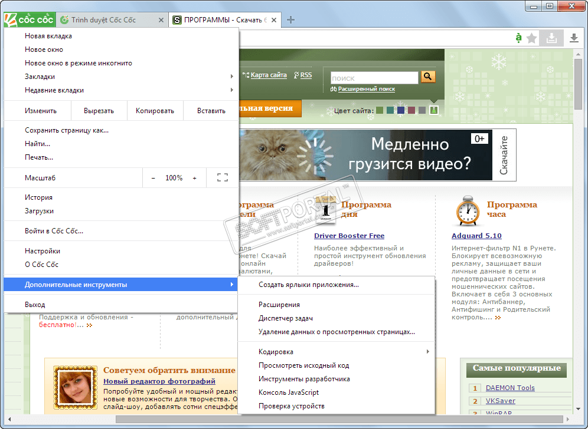Click the Скачайте banner side label

(x=504, y=155)
